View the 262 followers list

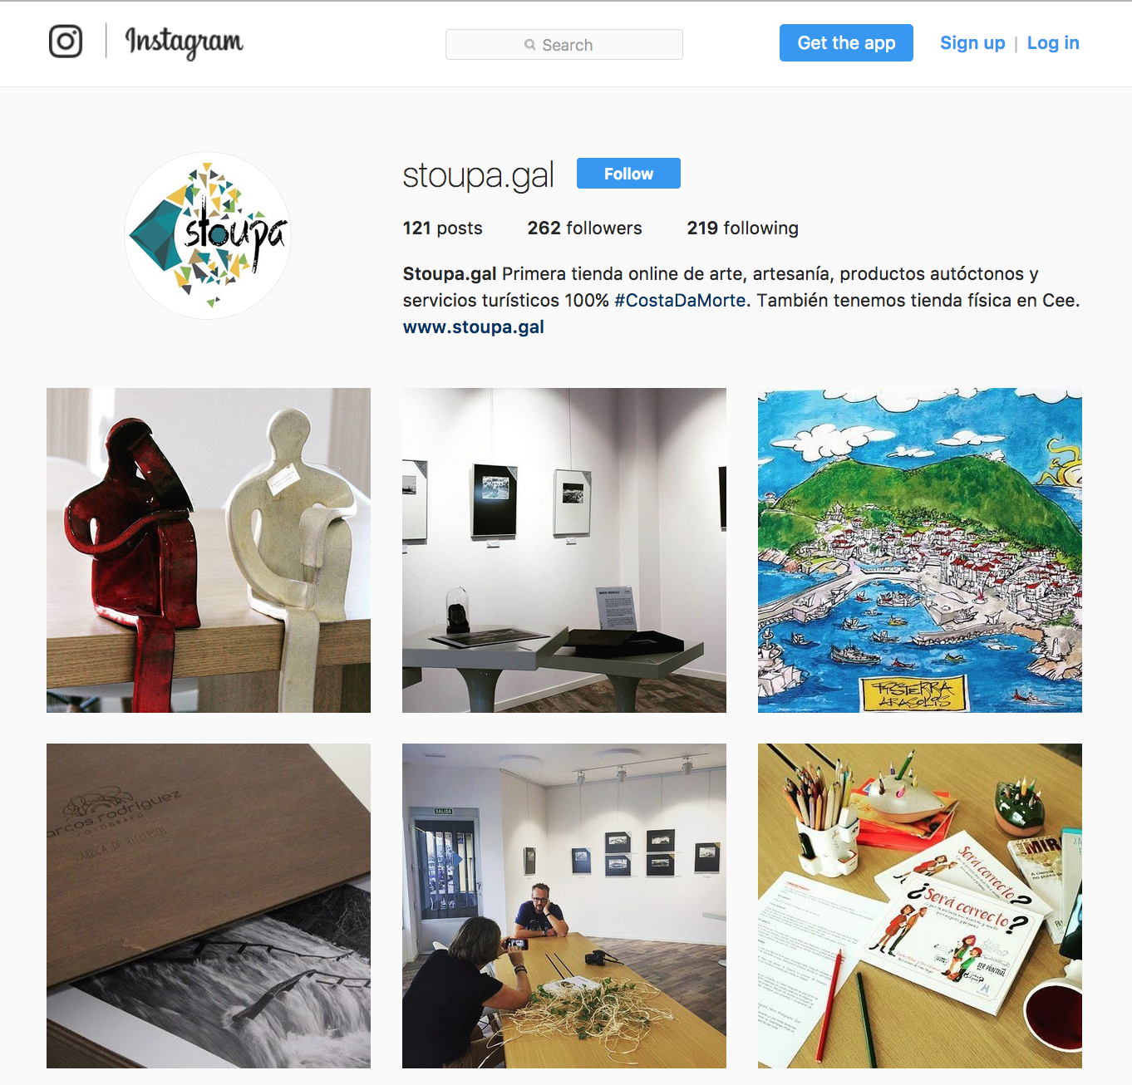point(584,228)
